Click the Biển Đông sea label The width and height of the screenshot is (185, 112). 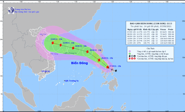(x=79, y=63)
